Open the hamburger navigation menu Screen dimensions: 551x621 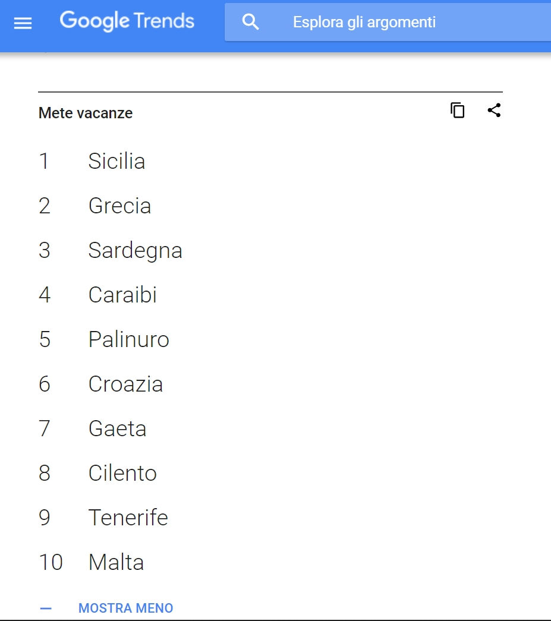click(x=23, y=24)
